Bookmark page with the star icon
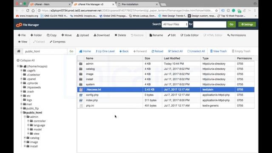 (x=216, y=11)
